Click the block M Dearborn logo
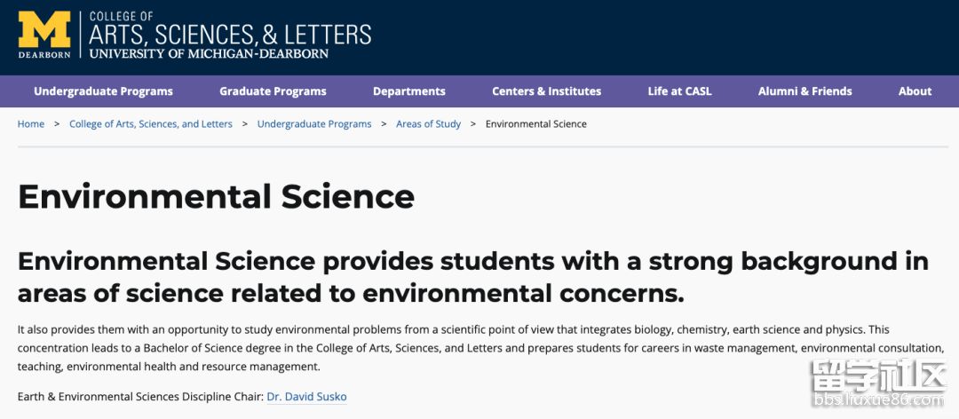 pos(44,35)
